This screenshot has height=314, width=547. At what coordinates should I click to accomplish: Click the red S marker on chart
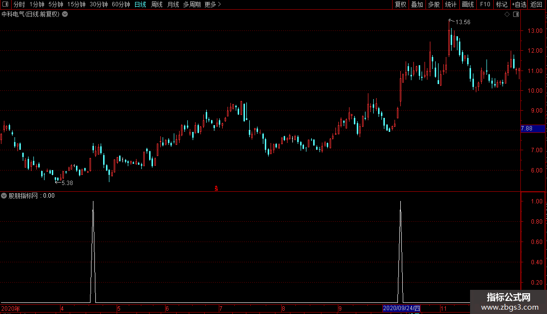[216, 188]
